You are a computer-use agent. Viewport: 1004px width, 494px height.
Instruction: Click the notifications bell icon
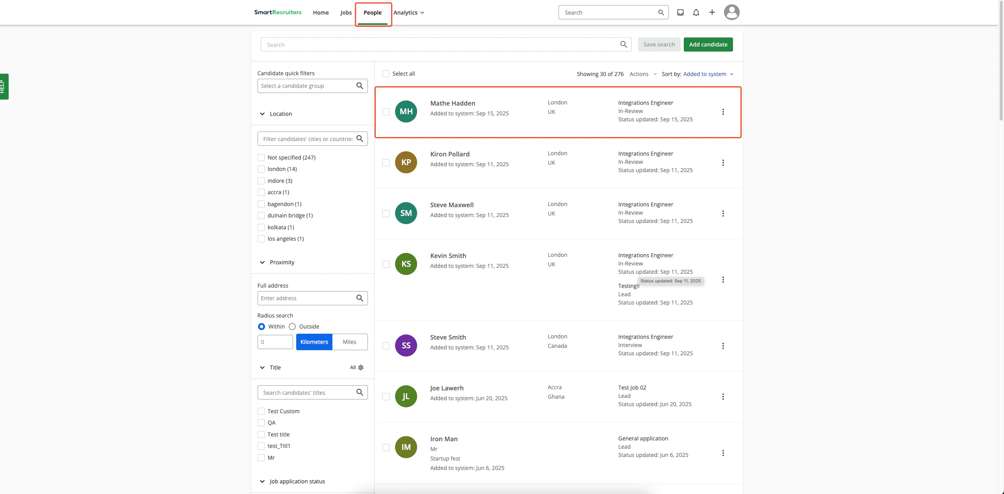(x=696, y=13)
